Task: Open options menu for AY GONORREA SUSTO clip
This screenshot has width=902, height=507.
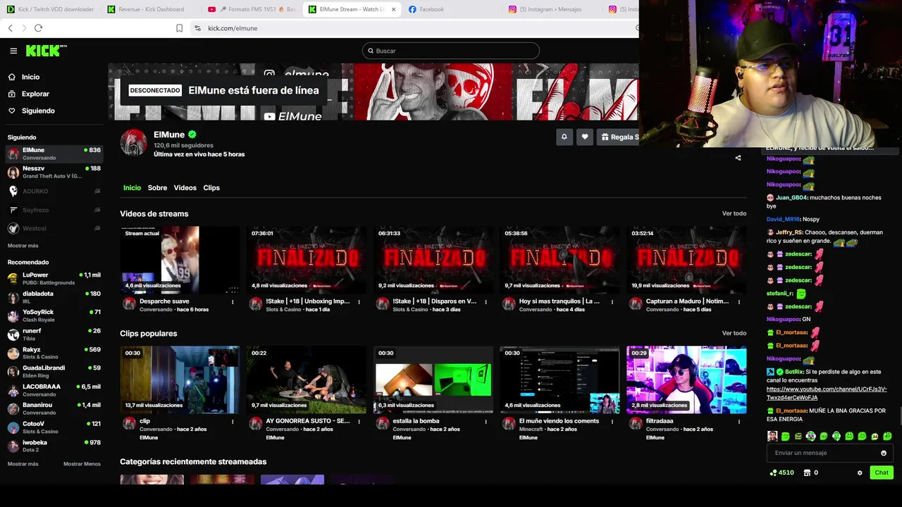Action: 359,422
